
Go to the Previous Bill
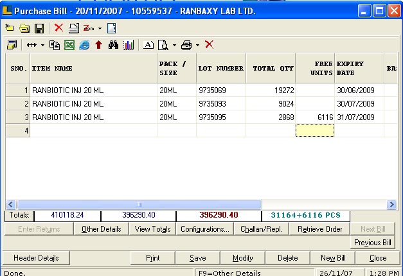(372, 243)
